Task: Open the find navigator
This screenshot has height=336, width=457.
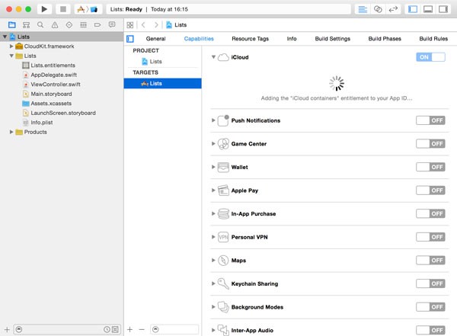Action: tap(40, 25)
